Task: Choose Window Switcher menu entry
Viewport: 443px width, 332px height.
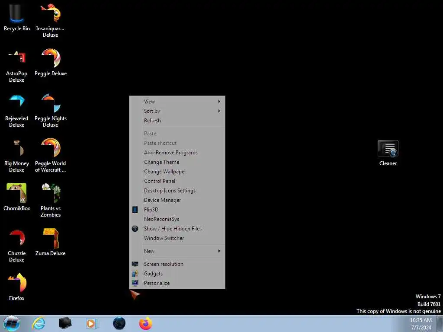Action: point(177,238)
